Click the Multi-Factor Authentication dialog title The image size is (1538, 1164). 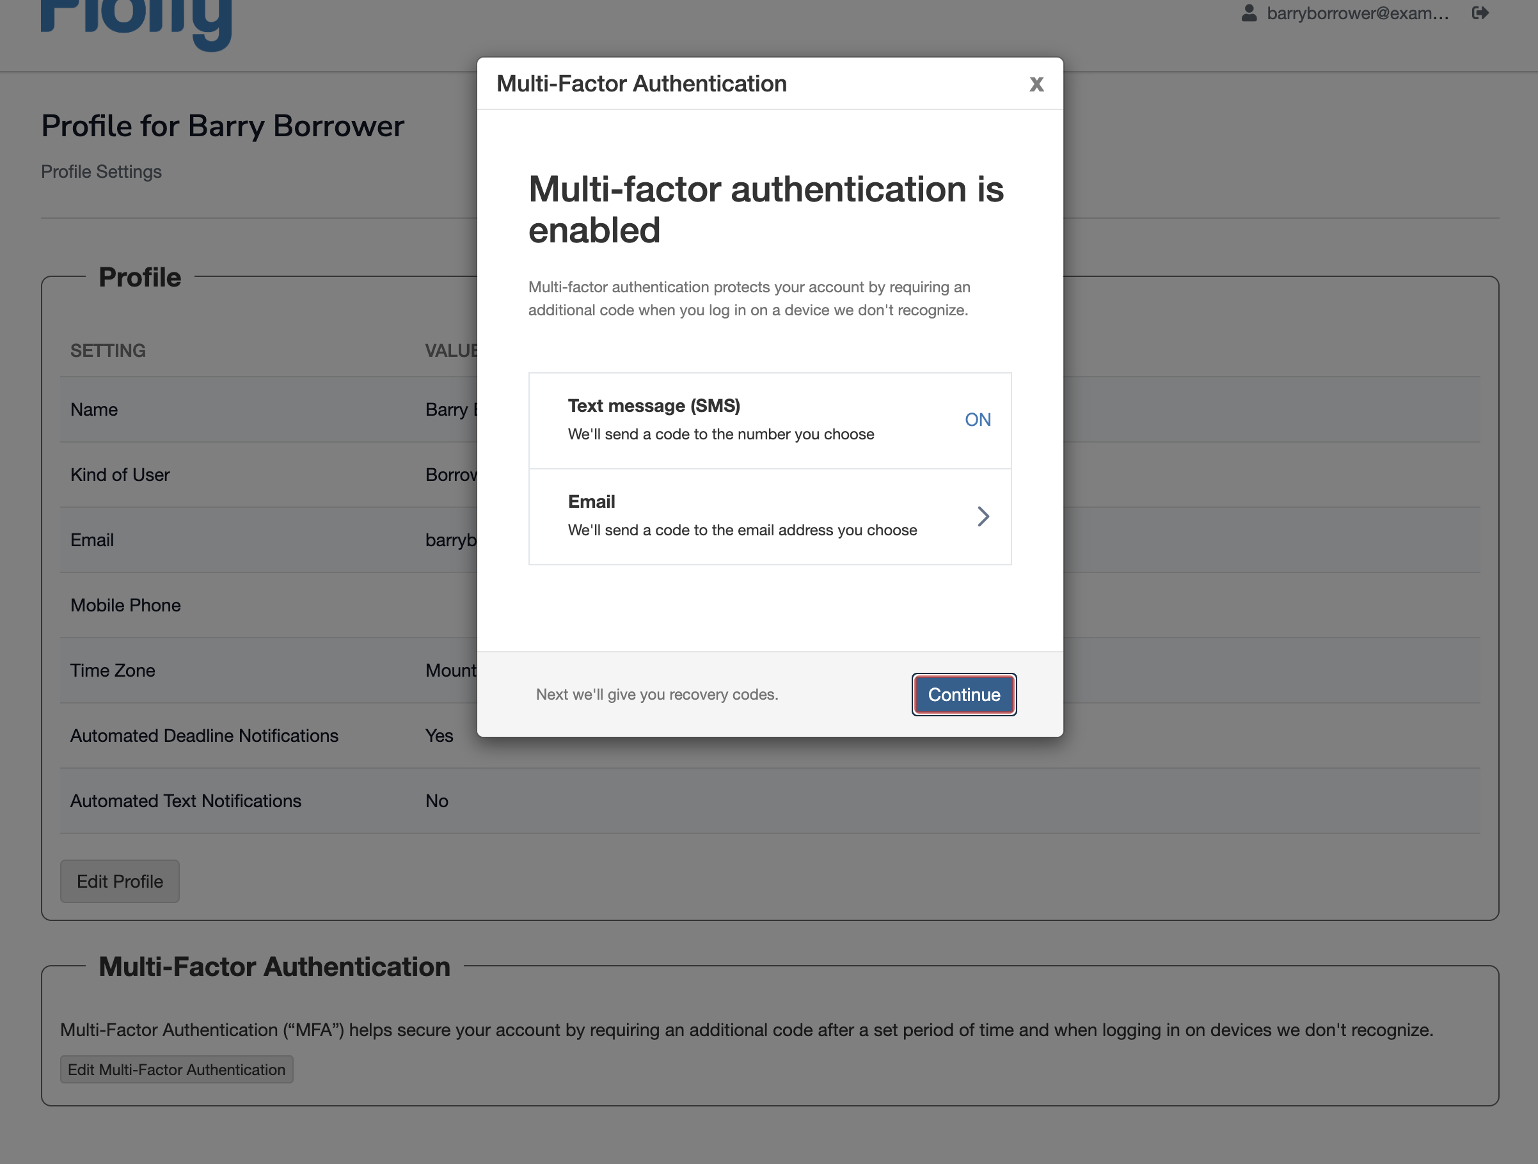click(x=641, y=83)
